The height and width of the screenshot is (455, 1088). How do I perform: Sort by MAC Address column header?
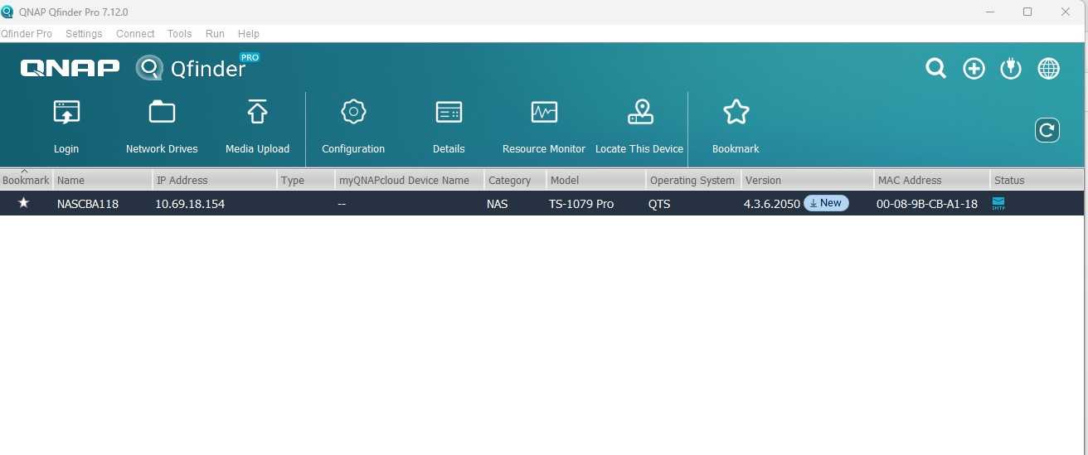932,180
